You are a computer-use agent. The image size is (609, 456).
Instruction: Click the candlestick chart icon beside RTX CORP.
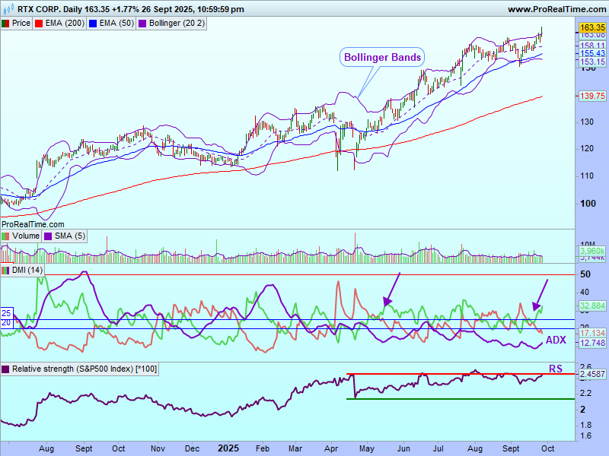point(8,9)
